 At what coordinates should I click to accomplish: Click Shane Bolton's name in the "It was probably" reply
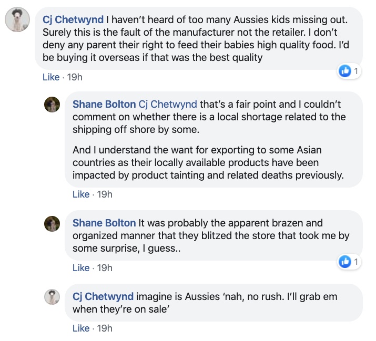(x=104, y=223)
